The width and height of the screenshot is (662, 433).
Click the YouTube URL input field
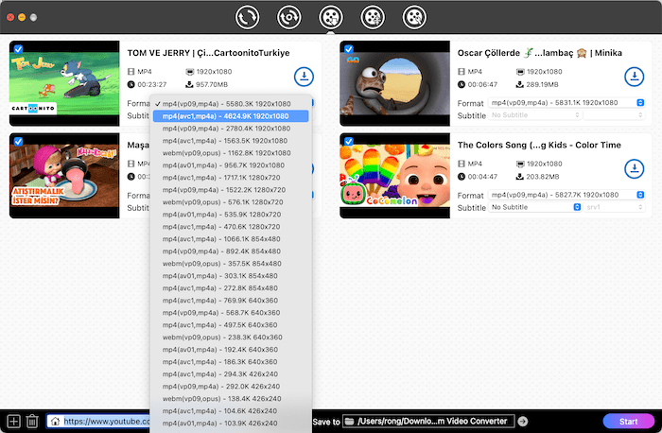106,421
